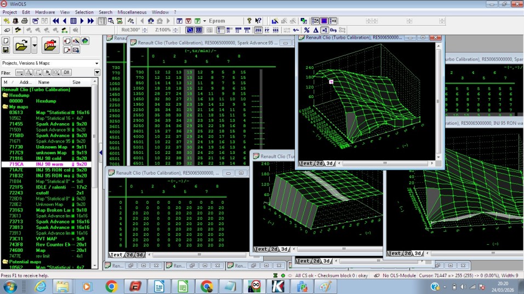Click the percent display icon in toolbar
The height and width of the screenshot is (294, 524).
click(307, 30)
